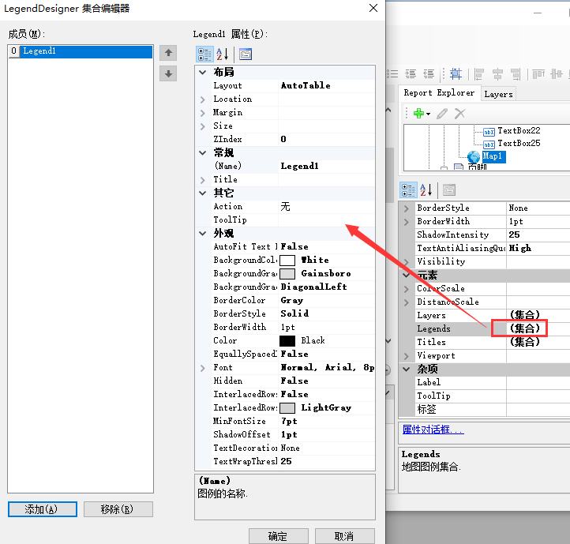Expand the Size property
The image size is (570, 544).
(x=202, y=126)
